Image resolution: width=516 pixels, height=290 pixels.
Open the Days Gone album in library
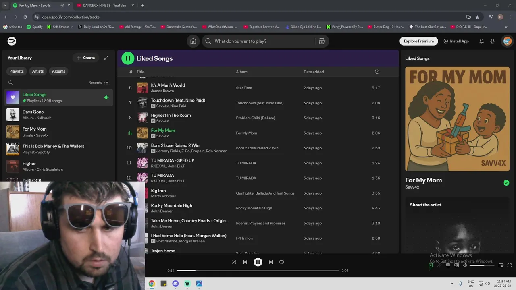[58, 115]
